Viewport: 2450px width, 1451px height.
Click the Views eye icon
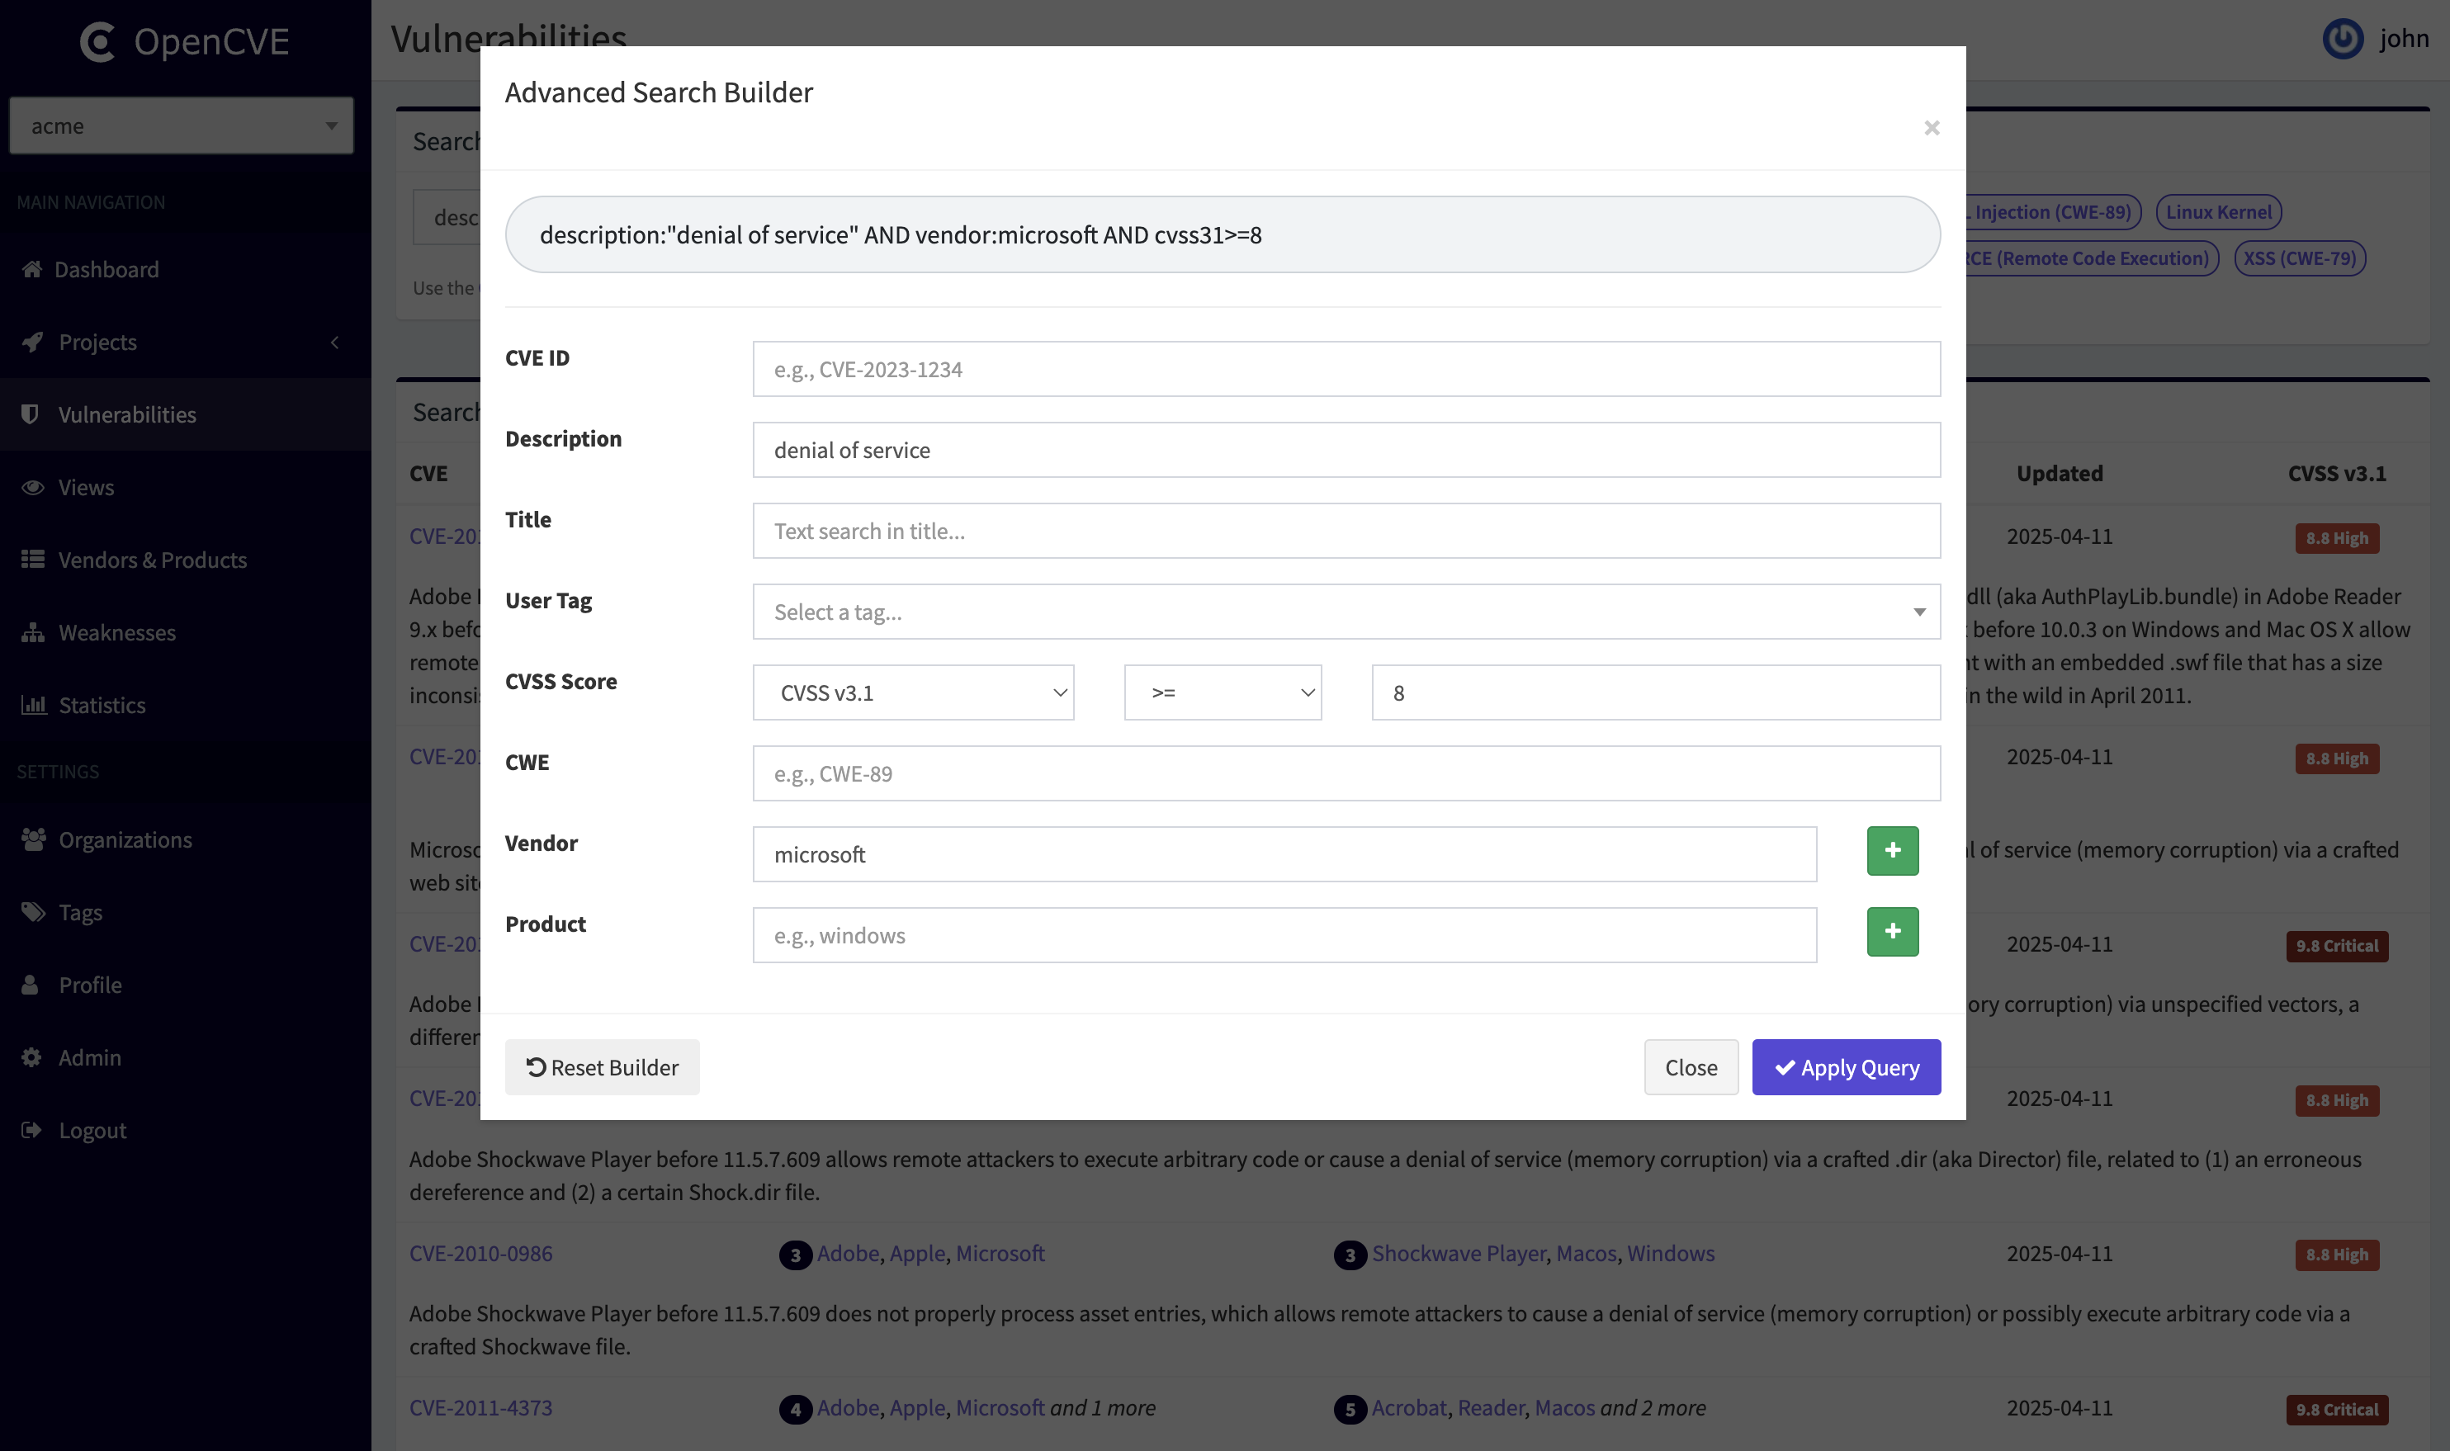[33, 487]
